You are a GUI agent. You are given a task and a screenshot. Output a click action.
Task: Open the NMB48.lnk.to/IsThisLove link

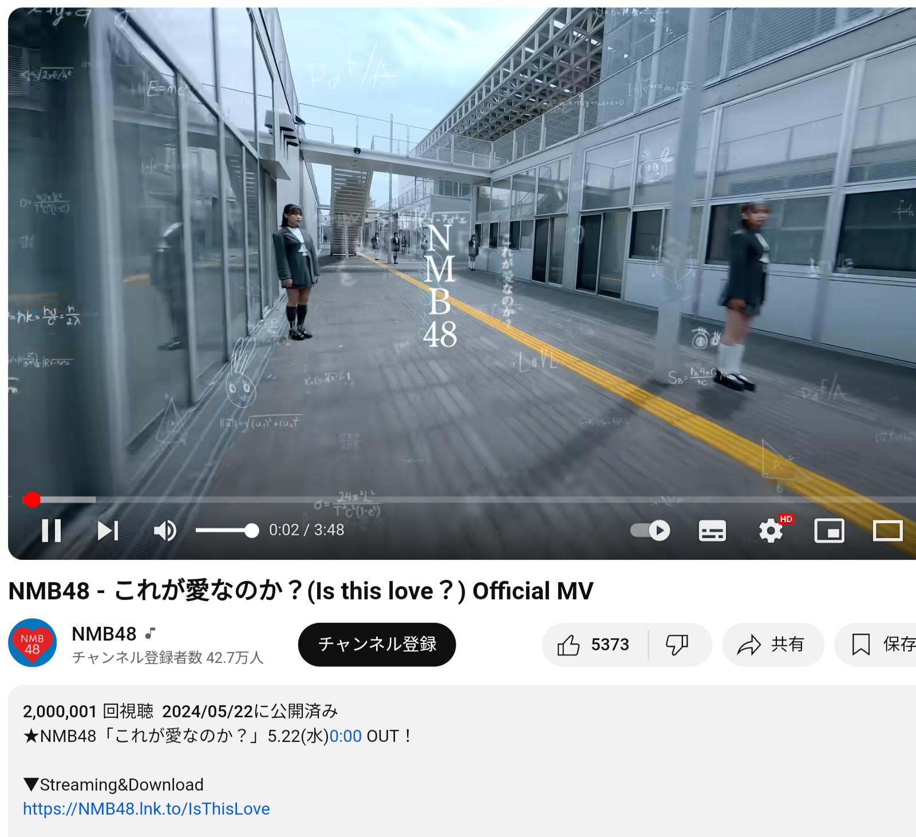(146, 809)
